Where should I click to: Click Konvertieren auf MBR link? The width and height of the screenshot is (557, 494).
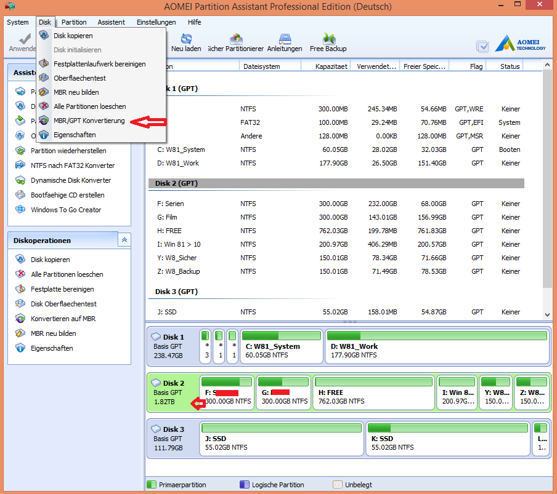[x=63, y=319]
